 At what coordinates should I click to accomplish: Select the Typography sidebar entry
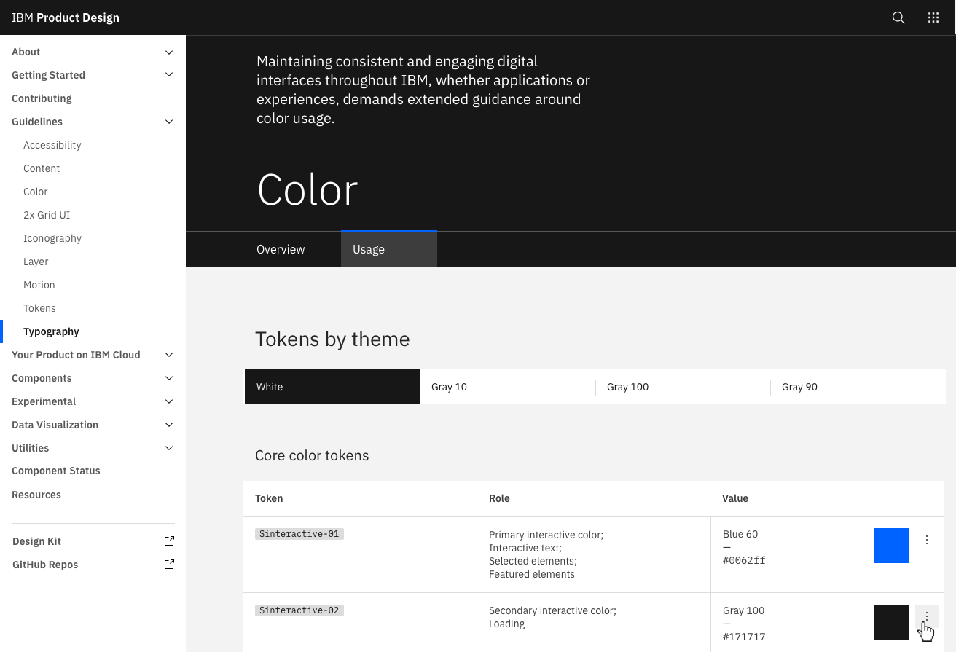[x=51, y=331]
